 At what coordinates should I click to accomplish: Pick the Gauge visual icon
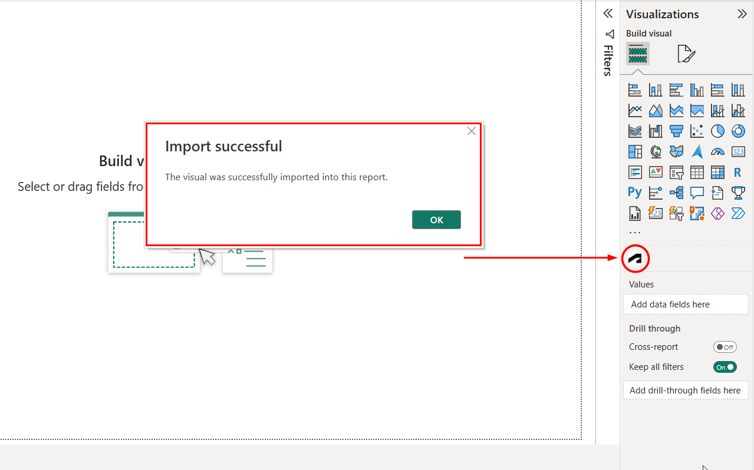click(717, 151)
